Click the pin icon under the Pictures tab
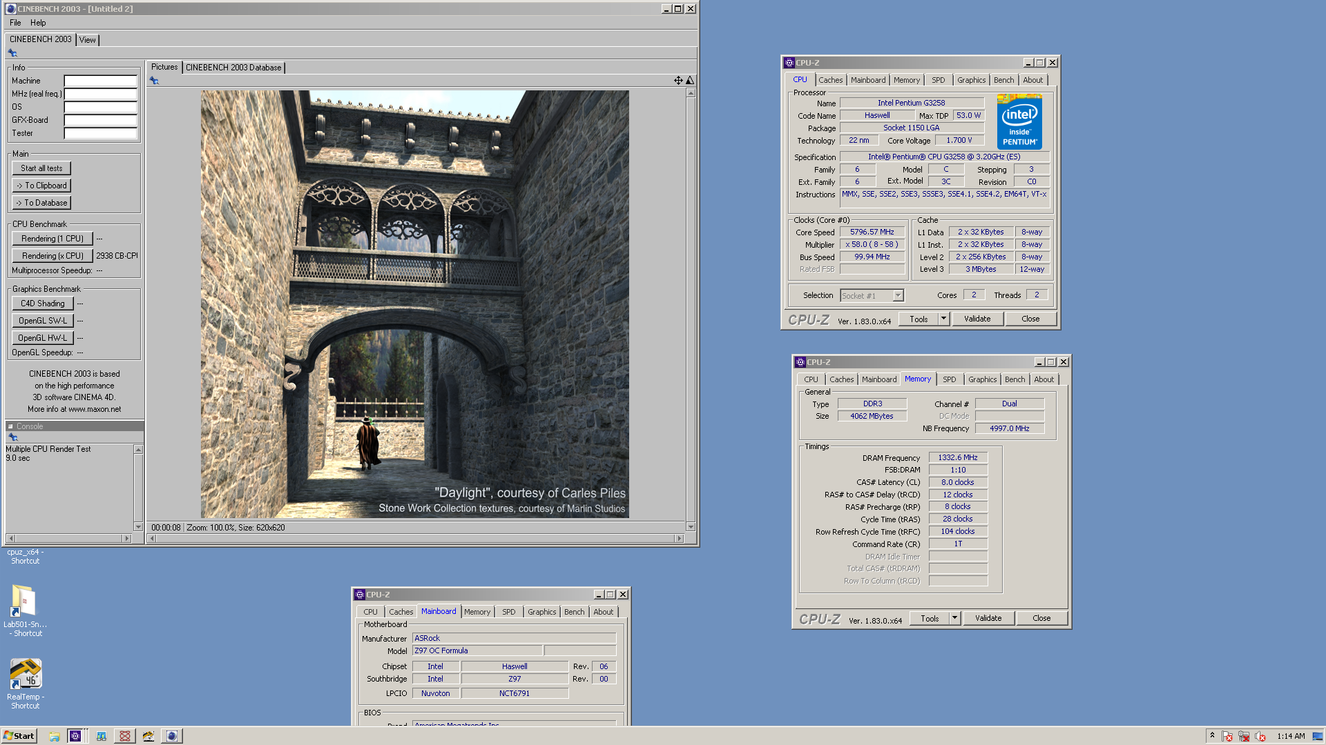Screen dimensions: 1326x745 coord(154,81)
